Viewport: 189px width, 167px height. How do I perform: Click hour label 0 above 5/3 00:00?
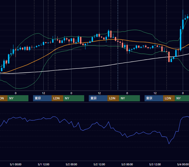[x=127, y=93]
